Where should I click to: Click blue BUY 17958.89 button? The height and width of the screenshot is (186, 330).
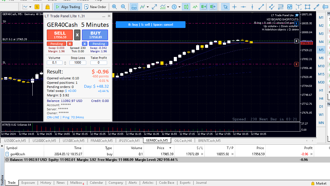(95, 35)
